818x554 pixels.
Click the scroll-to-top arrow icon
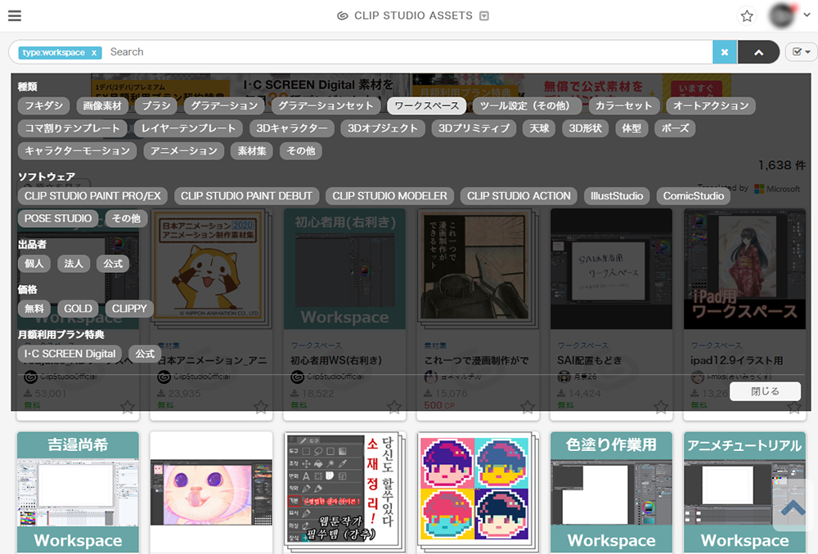[x=793, y=508]
